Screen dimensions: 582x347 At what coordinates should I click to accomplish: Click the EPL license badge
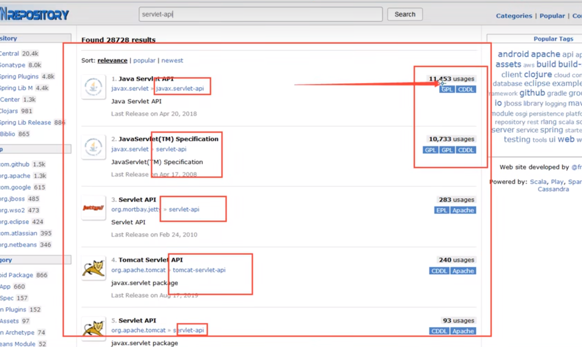tap(442, 210)
